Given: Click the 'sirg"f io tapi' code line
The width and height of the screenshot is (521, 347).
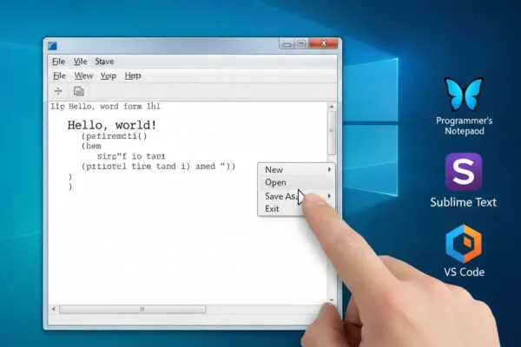Looking at the screenshot, I should tap(131, 156).
